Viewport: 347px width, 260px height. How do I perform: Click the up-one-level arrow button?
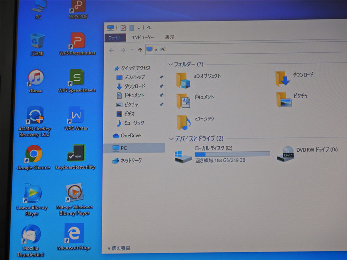click(140, 50)
